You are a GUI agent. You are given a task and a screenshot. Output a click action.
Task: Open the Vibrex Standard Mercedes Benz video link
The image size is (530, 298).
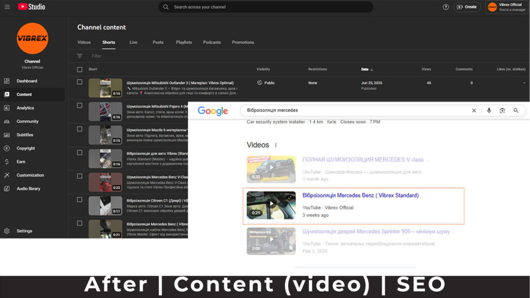click(x=360, y=196)
